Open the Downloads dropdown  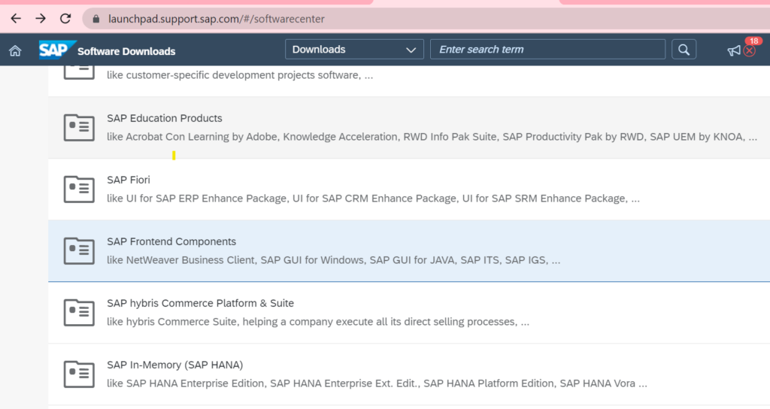pyautogui.click(x=353, y=50)
